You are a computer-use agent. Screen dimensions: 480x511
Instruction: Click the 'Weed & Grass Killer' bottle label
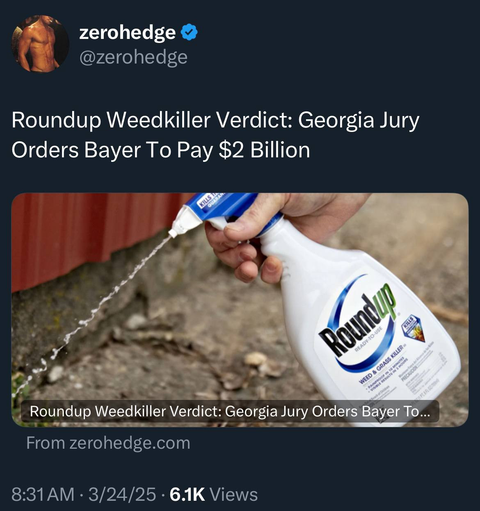[x=382, y=364]
